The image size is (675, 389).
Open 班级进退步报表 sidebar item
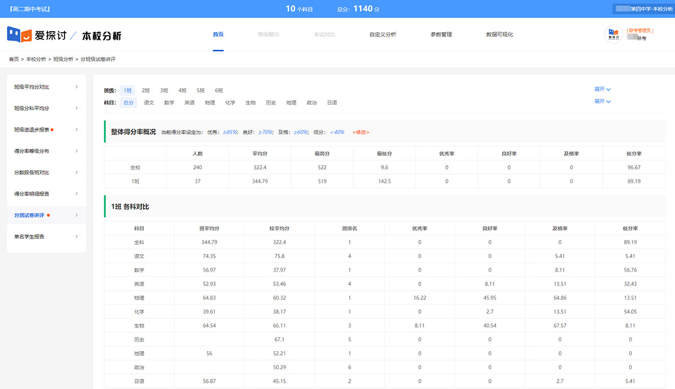(32, 129)
